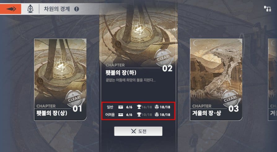Click the CLEAR stamp on Chapter 02
The height and width of the screenshot is (152, 277).
click(163, 57)
